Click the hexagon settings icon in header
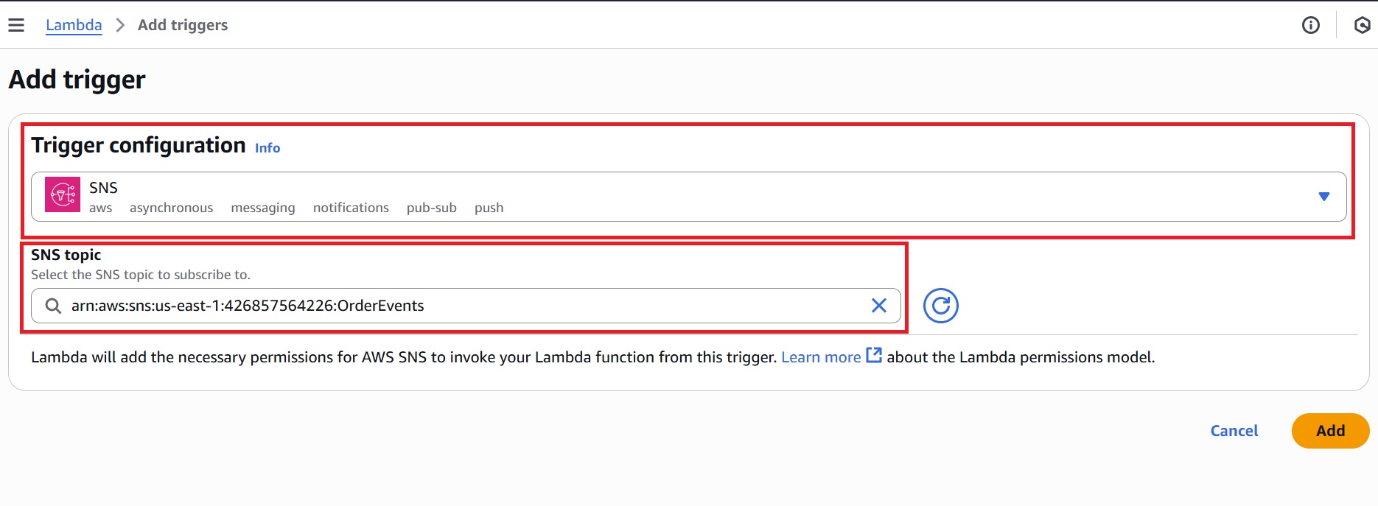This screenshot has width=1378, height=506. [x=1363, y=25]
